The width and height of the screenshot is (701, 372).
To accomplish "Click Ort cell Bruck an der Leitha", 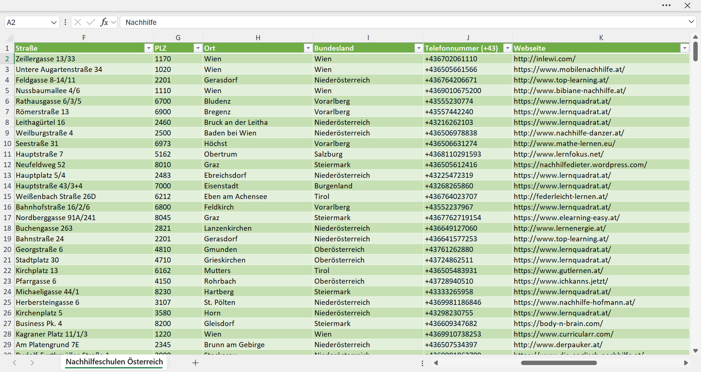I will point(258,122).
